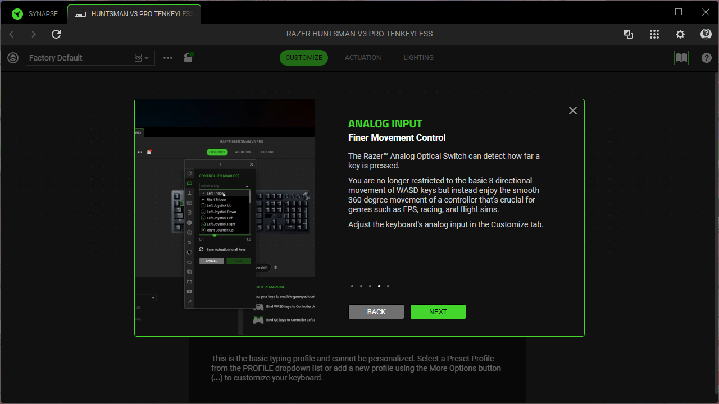719x404 pixels.
Task: Select the Huntsman V3 Pro Tenkeyless tab
Action: click(134, 14)
